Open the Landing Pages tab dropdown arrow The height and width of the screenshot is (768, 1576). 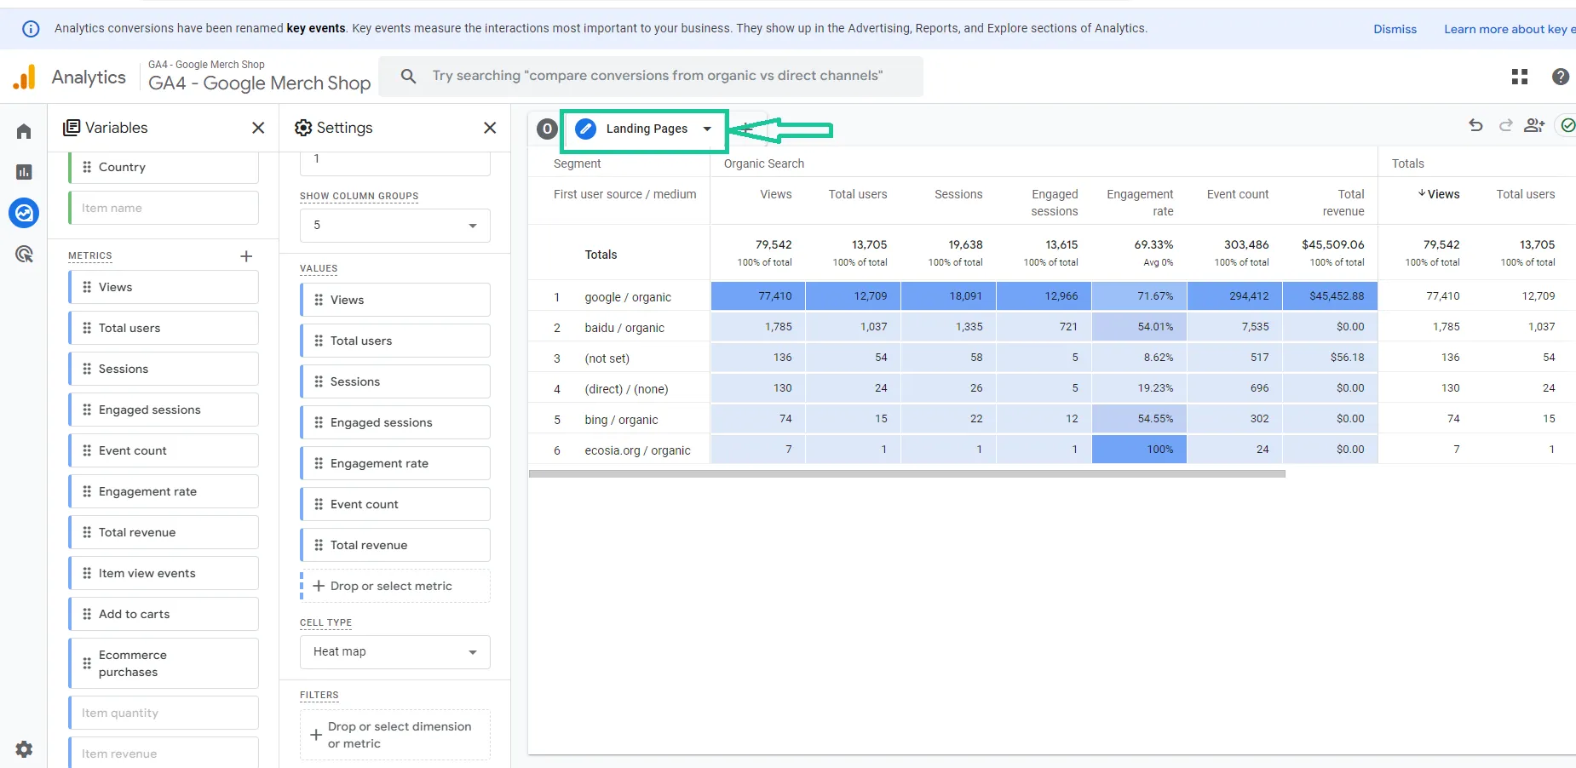pyautogui.click(x=707, y=129)
